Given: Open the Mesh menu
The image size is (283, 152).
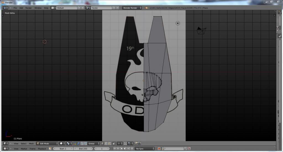Looking at the screenshot, I should (x=31, y=143).
